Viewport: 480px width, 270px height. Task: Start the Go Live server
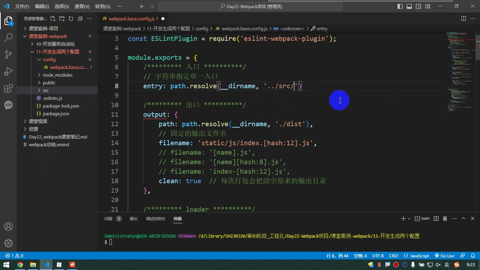(444, 256)
